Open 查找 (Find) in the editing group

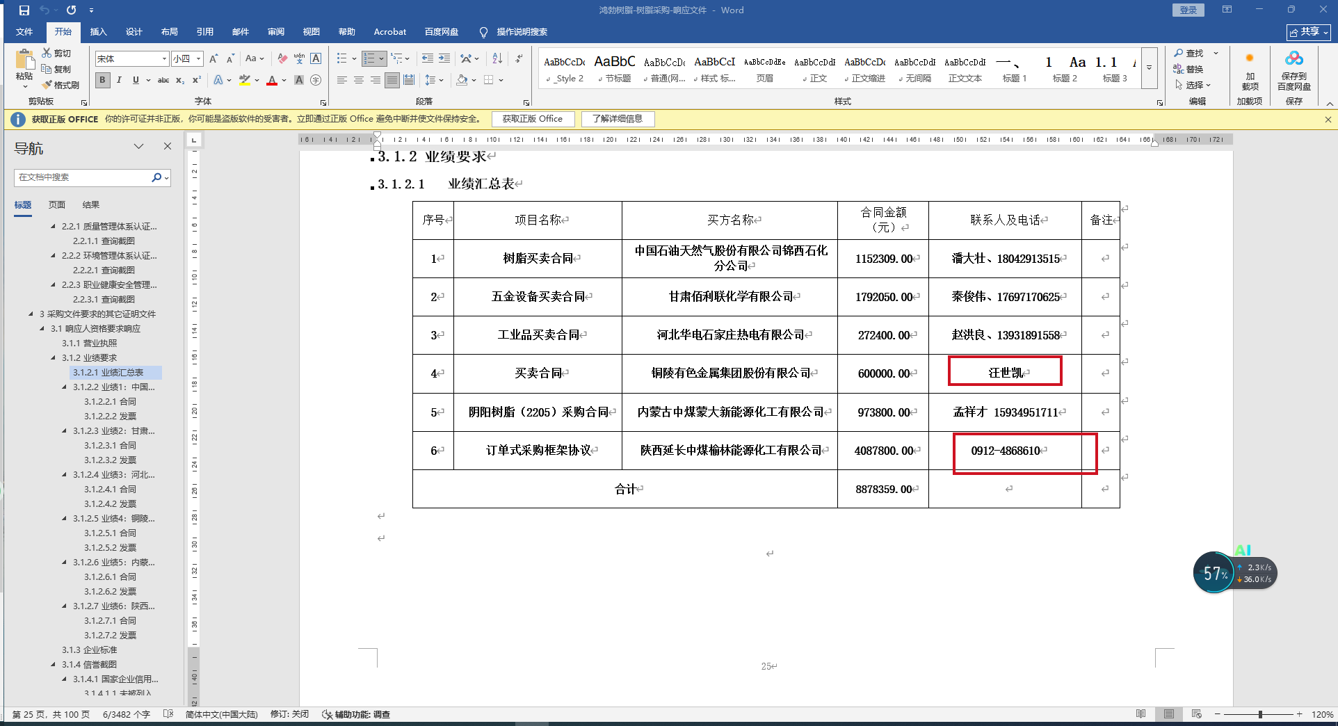click(x=1188, y=53)
